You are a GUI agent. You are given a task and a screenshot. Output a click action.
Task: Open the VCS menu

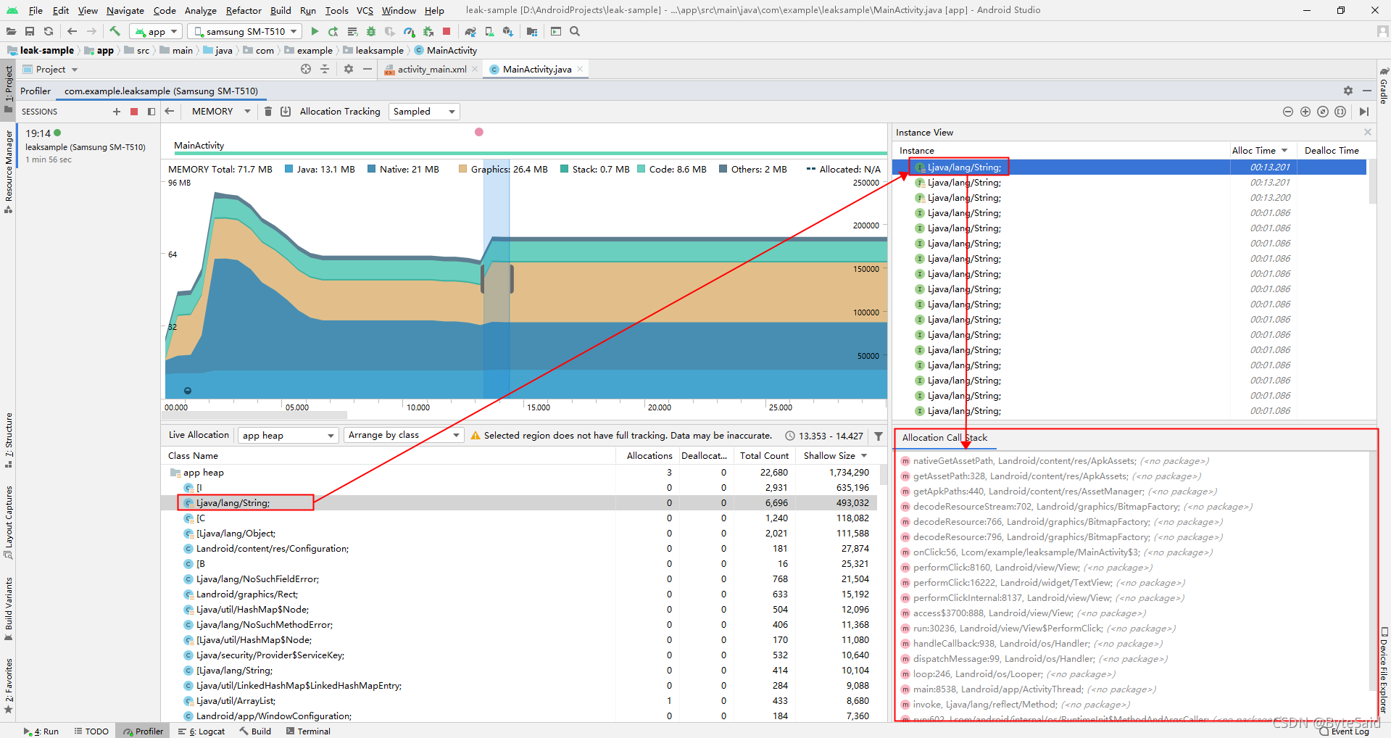(x=365, y=10)
